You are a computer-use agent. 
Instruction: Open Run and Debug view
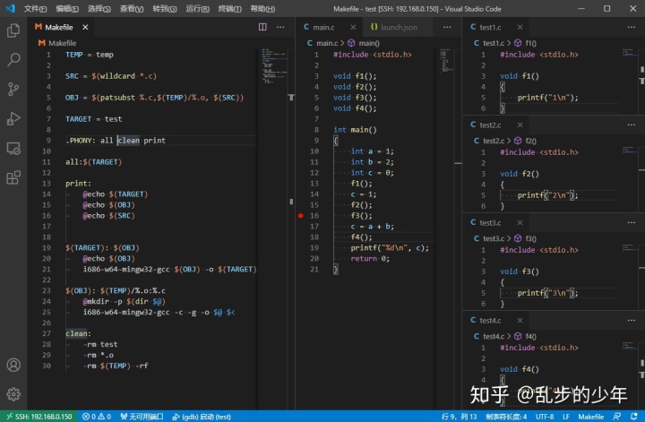coord(13,119)
